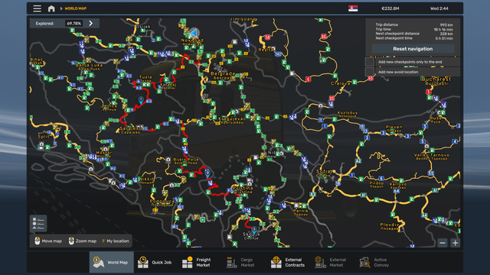This screenshot has width=490, height=275.
Task: Select the World Map tab
Action: (x=112, y=262)
